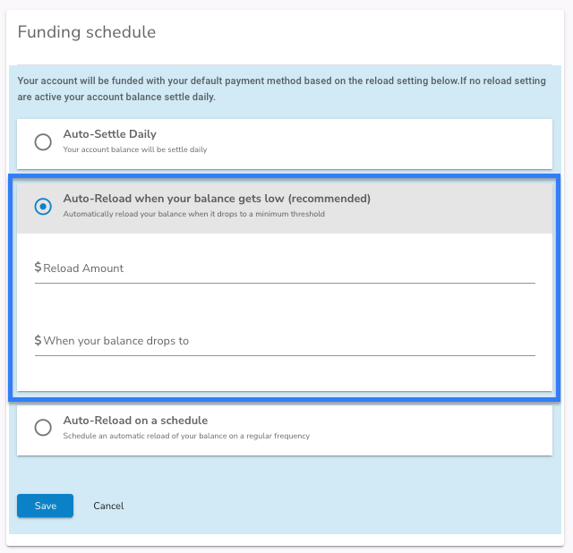Click the gray header of the selected reload option

(285, 208)
